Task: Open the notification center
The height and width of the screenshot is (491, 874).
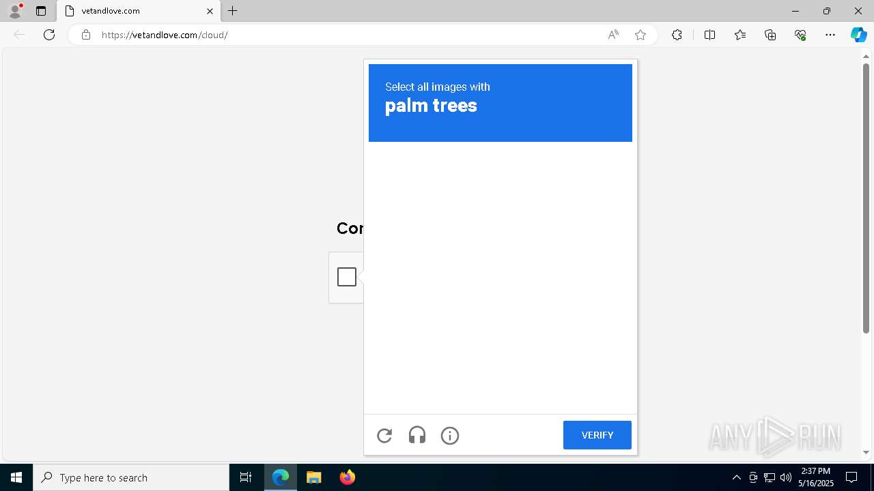Action: click(851, 477)
